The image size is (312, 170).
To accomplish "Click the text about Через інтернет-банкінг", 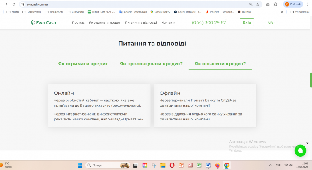I will (99, 117).
